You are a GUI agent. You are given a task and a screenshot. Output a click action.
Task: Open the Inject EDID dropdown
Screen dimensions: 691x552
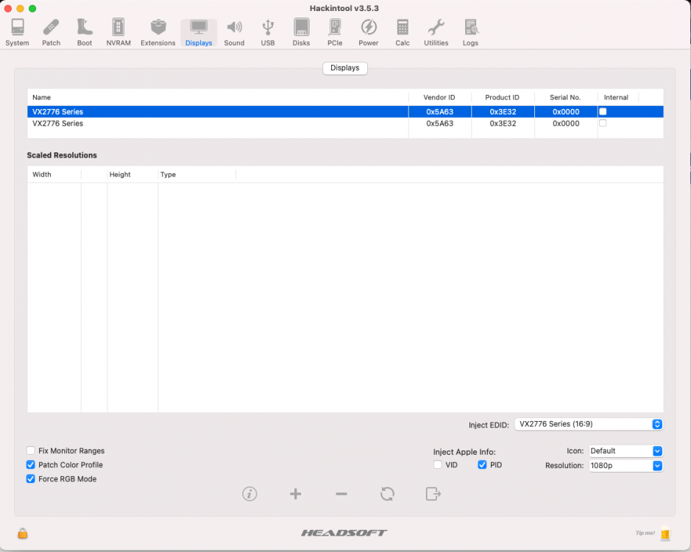tap(589, 424)
